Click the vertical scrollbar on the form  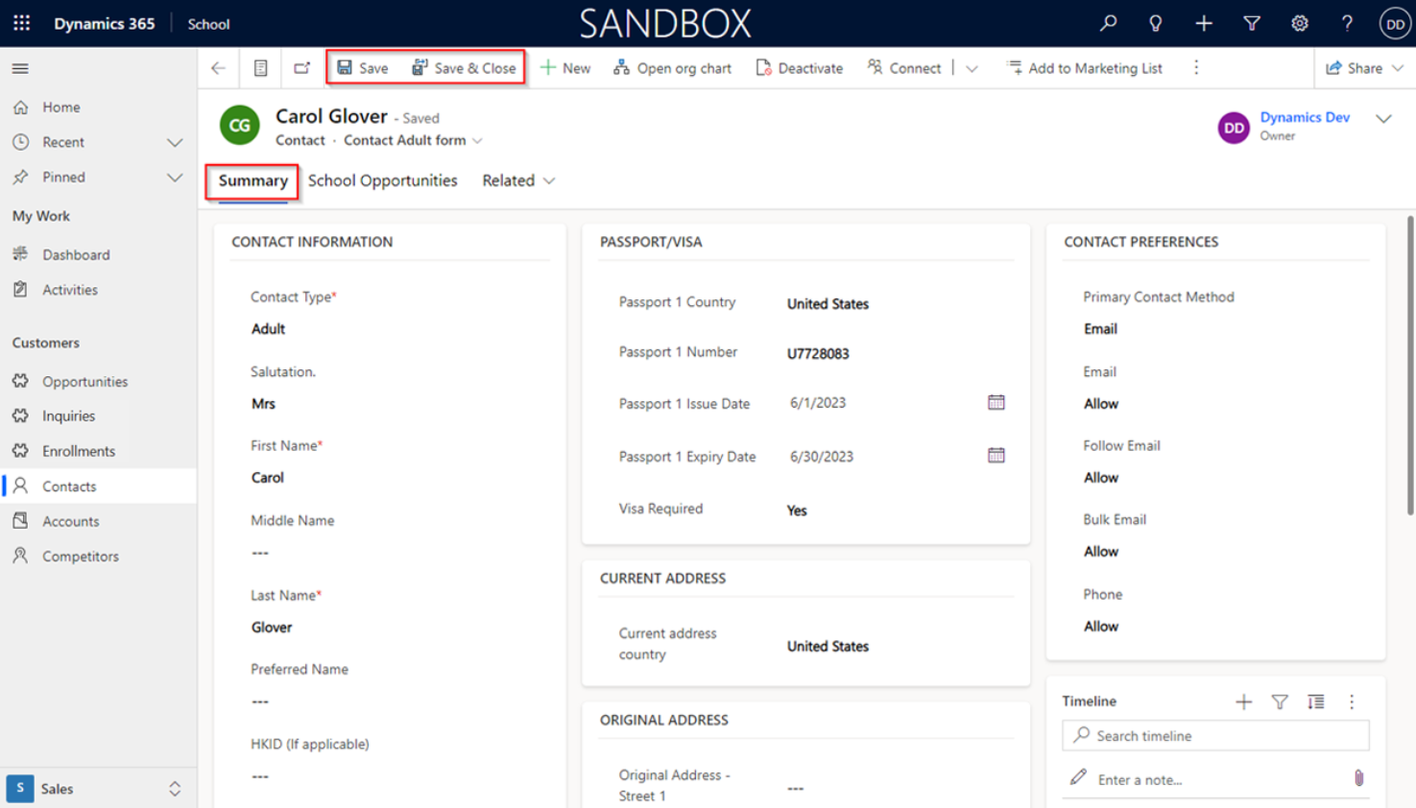coord(1409,365)
